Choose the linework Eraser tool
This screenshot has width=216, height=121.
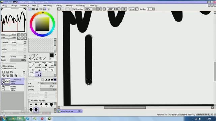pos(38,64)
